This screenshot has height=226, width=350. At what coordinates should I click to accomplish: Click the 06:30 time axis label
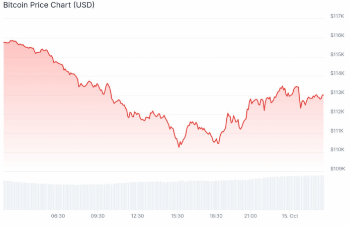58,216
